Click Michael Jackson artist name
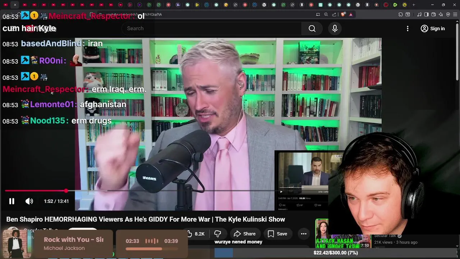The image size is (460, 259). [x=64, y=248]
